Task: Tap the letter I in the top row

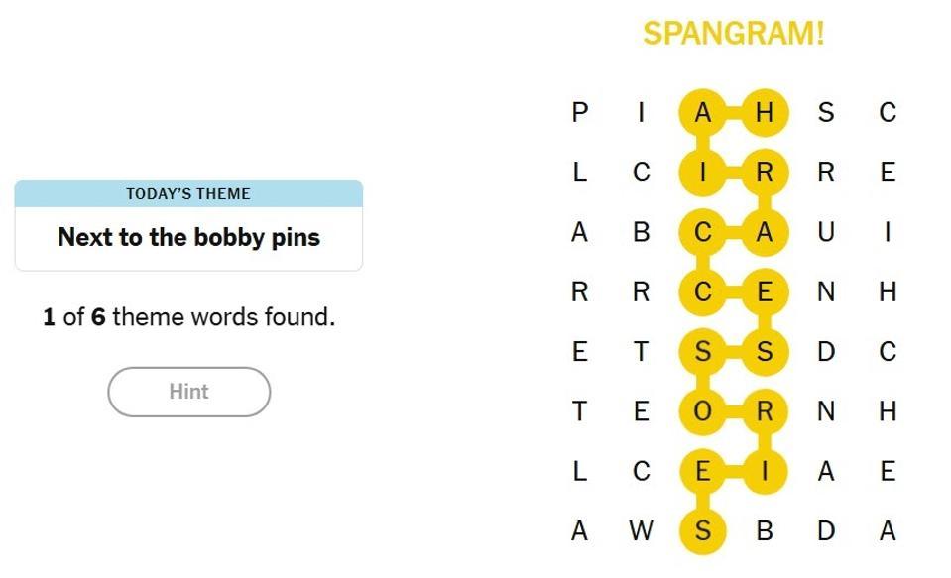Action: [x=642, y=113]
